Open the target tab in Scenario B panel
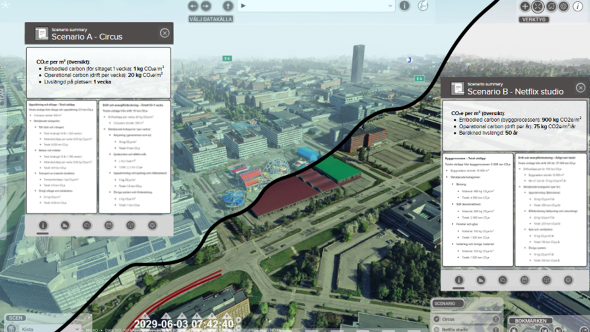Screen dimensions: 590x332 (x=568, y=280)
